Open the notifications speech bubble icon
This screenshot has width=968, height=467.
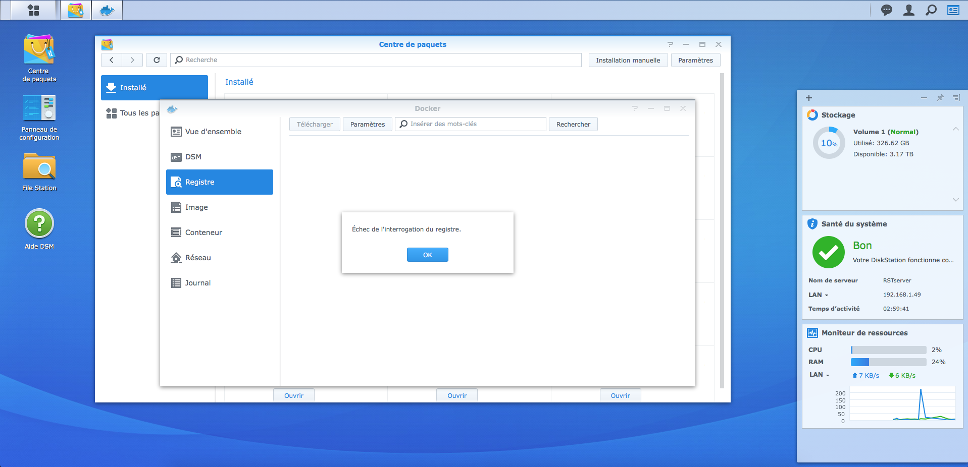[886, 10]
